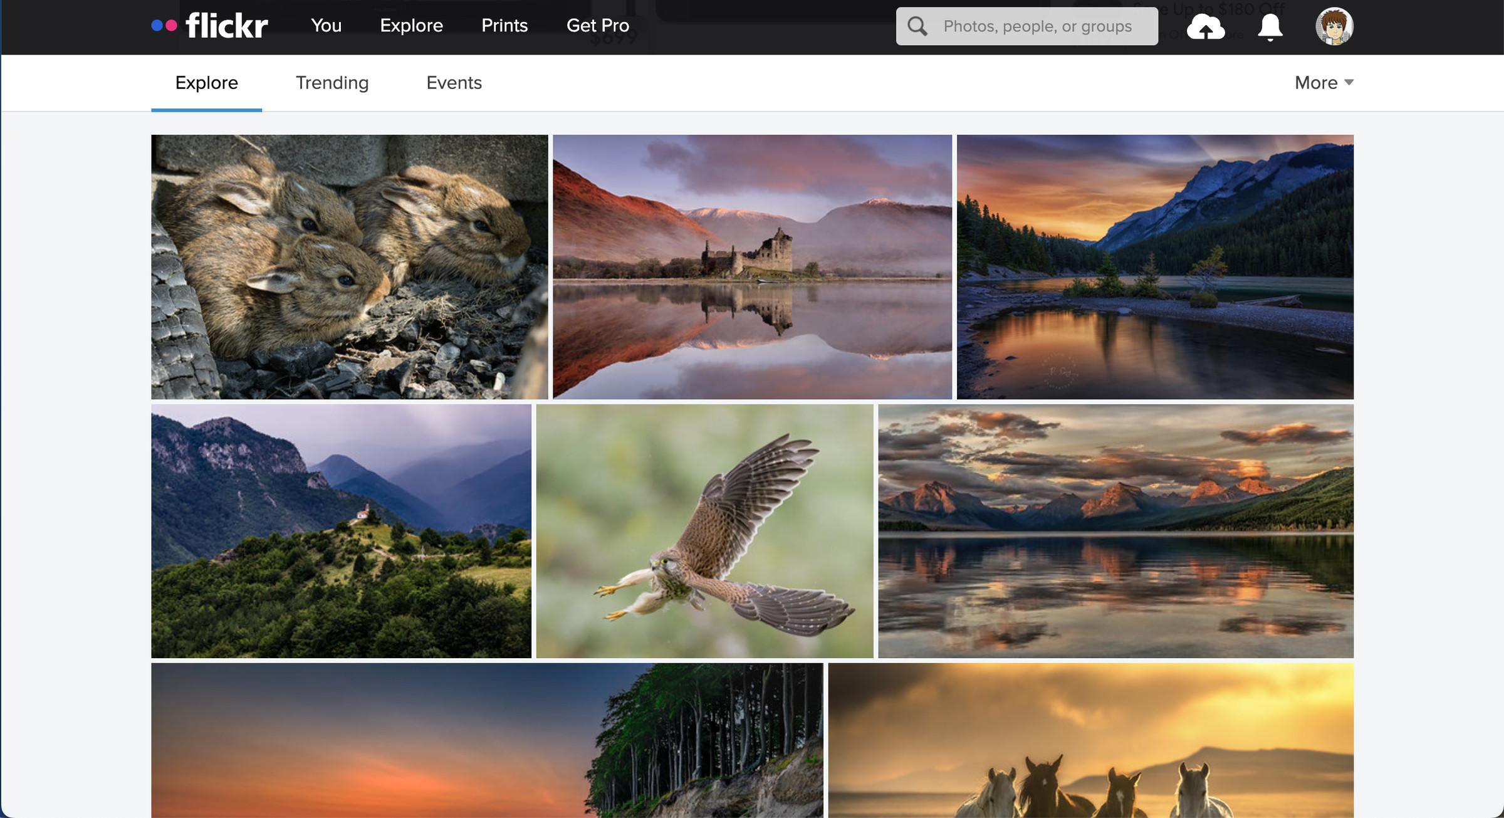1504x818 pixels.
Task: Click the mountain lake sunset thumbnail
Action: (x=1115, y=531)
